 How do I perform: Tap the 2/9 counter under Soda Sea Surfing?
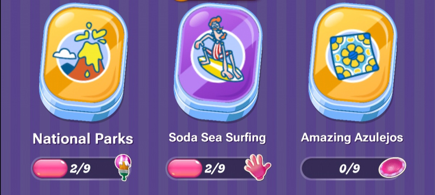point(215,168)
